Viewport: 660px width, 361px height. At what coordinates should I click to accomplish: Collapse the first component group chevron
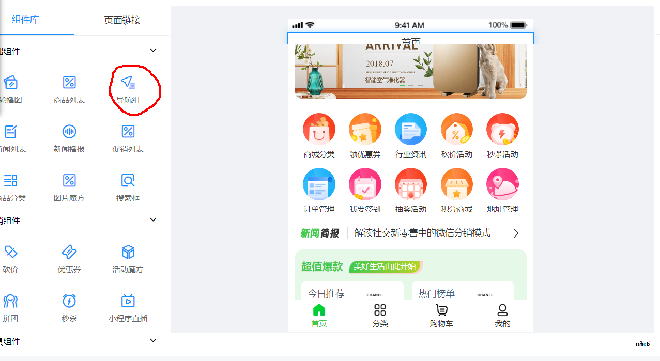153,51
